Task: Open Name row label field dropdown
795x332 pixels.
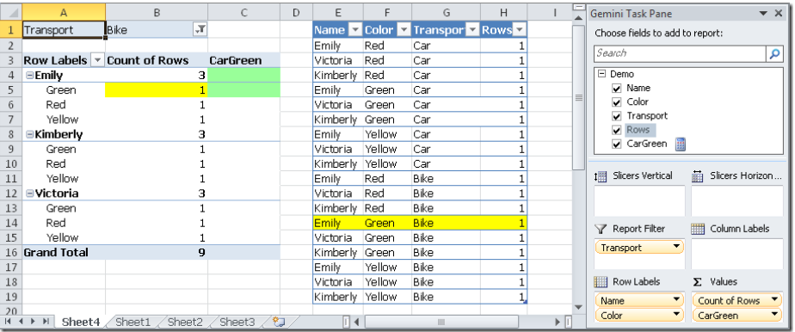Action: (x=676, y=300)
